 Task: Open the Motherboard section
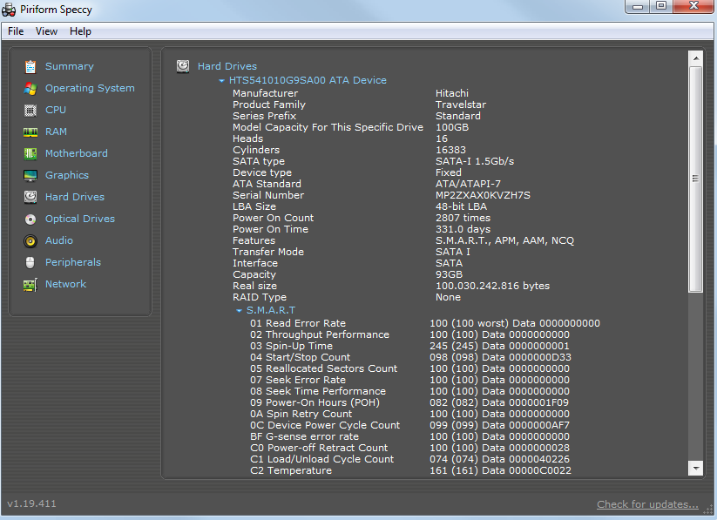coord(77,153)
